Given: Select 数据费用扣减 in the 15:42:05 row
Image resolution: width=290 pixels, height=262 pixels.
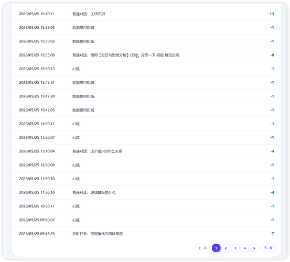Looking at the screenshot, I should click(x=83, y=110).
